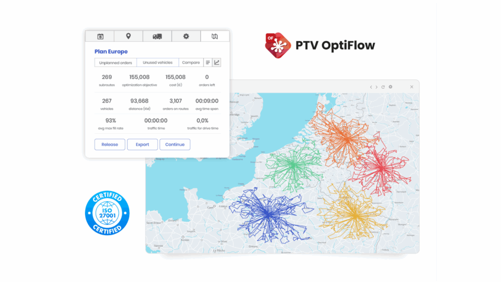
Task: Open the line chart view icon
Action: pyautogui.click(x=217, y=62)
